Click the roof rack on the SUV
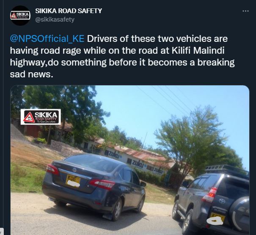Image resolution: width=256 pixels, height=235 pixels. click(227, 169)
